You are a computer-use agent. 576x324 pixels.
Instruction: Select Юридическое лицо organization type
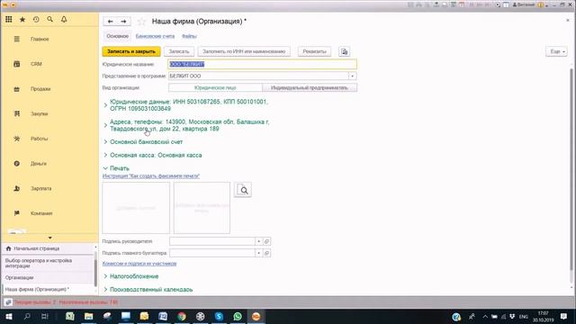click(215, 88)
